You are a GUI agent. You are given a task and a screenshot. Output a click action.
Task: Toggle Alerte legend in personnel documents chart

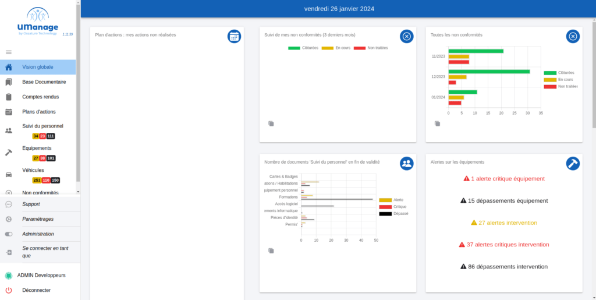391,200
